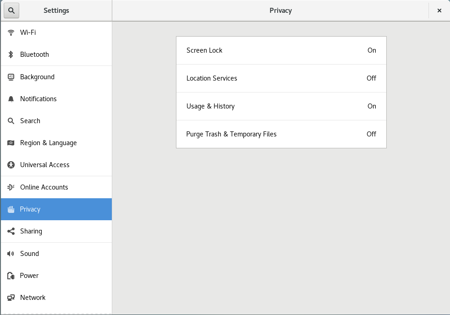Click the Bluetooth symbol icon
Screen dimensions: 450x315
point(11,54)
